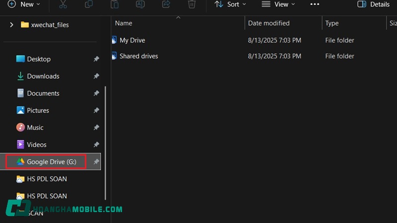This screenshot has width=397, height=223.
Task: Open the second HS PDL SOAN folder
Action: click(x=47, y=196)
